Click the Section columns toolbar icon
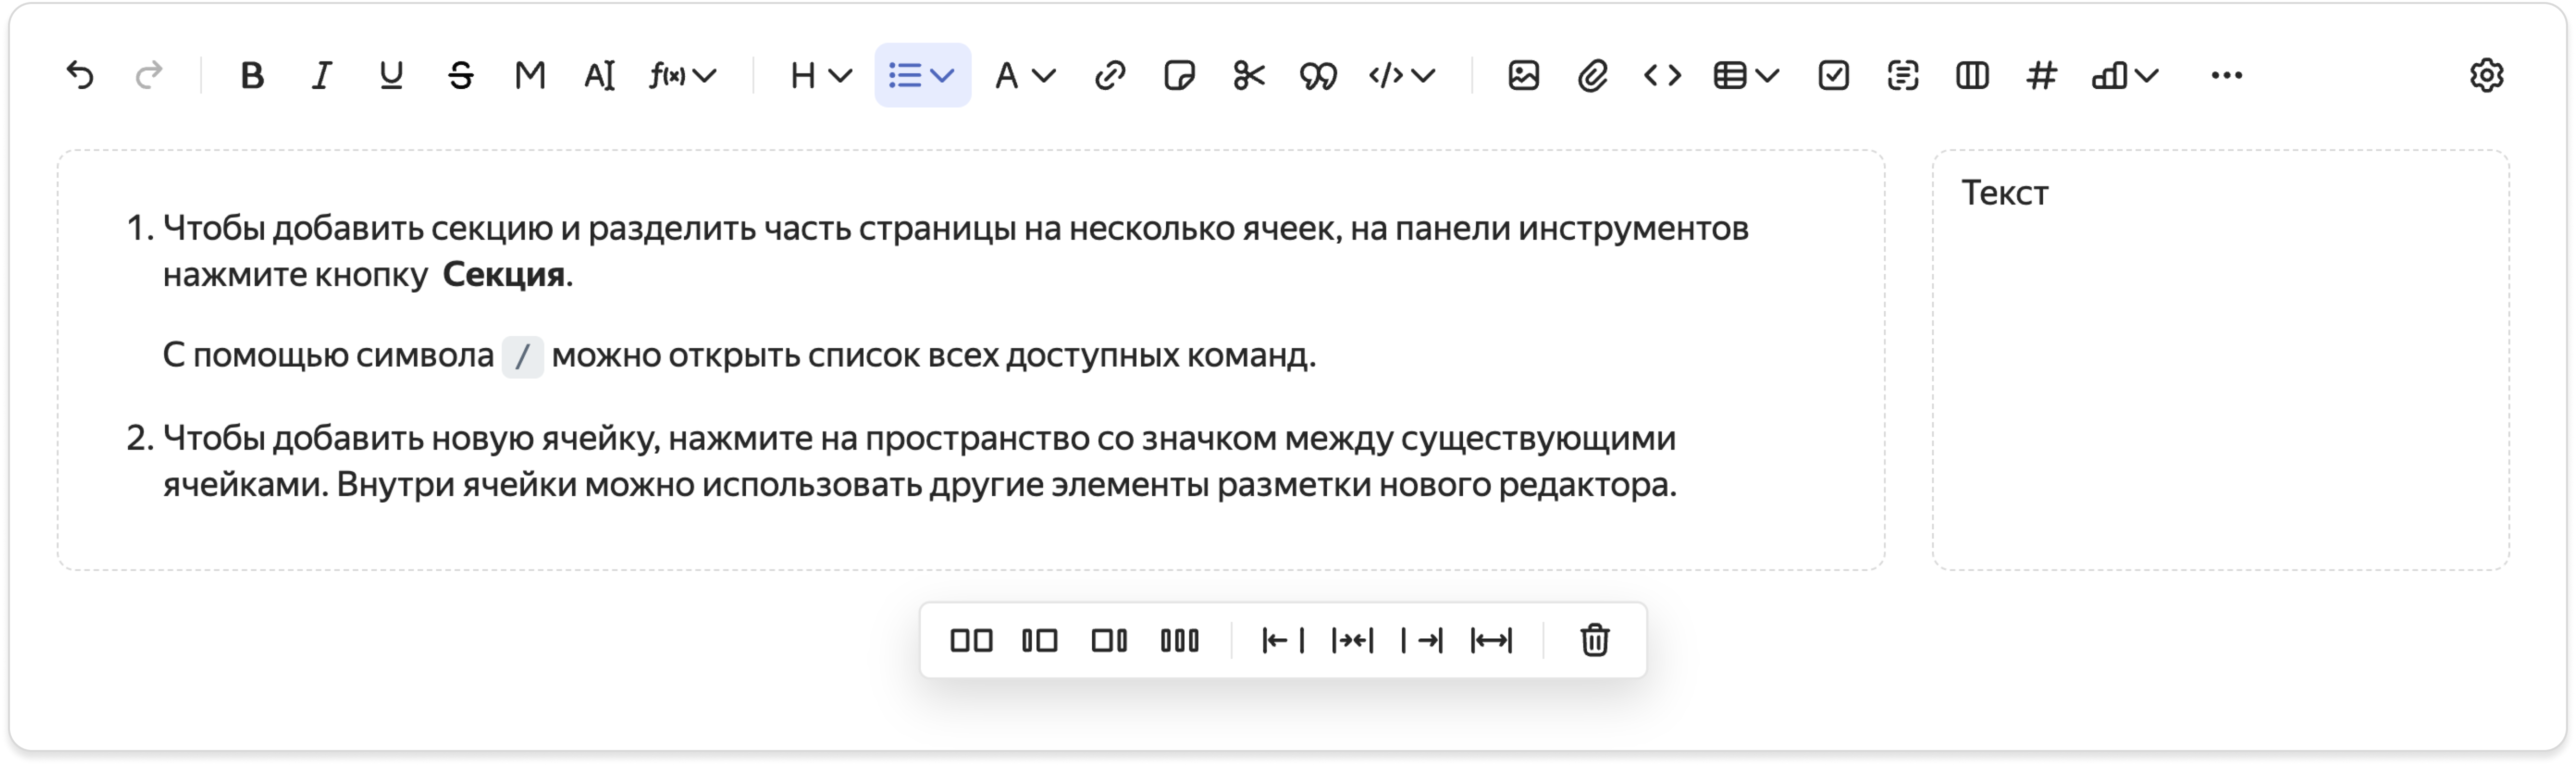This screenshot has height=766, width=2576. [1972, 75]
